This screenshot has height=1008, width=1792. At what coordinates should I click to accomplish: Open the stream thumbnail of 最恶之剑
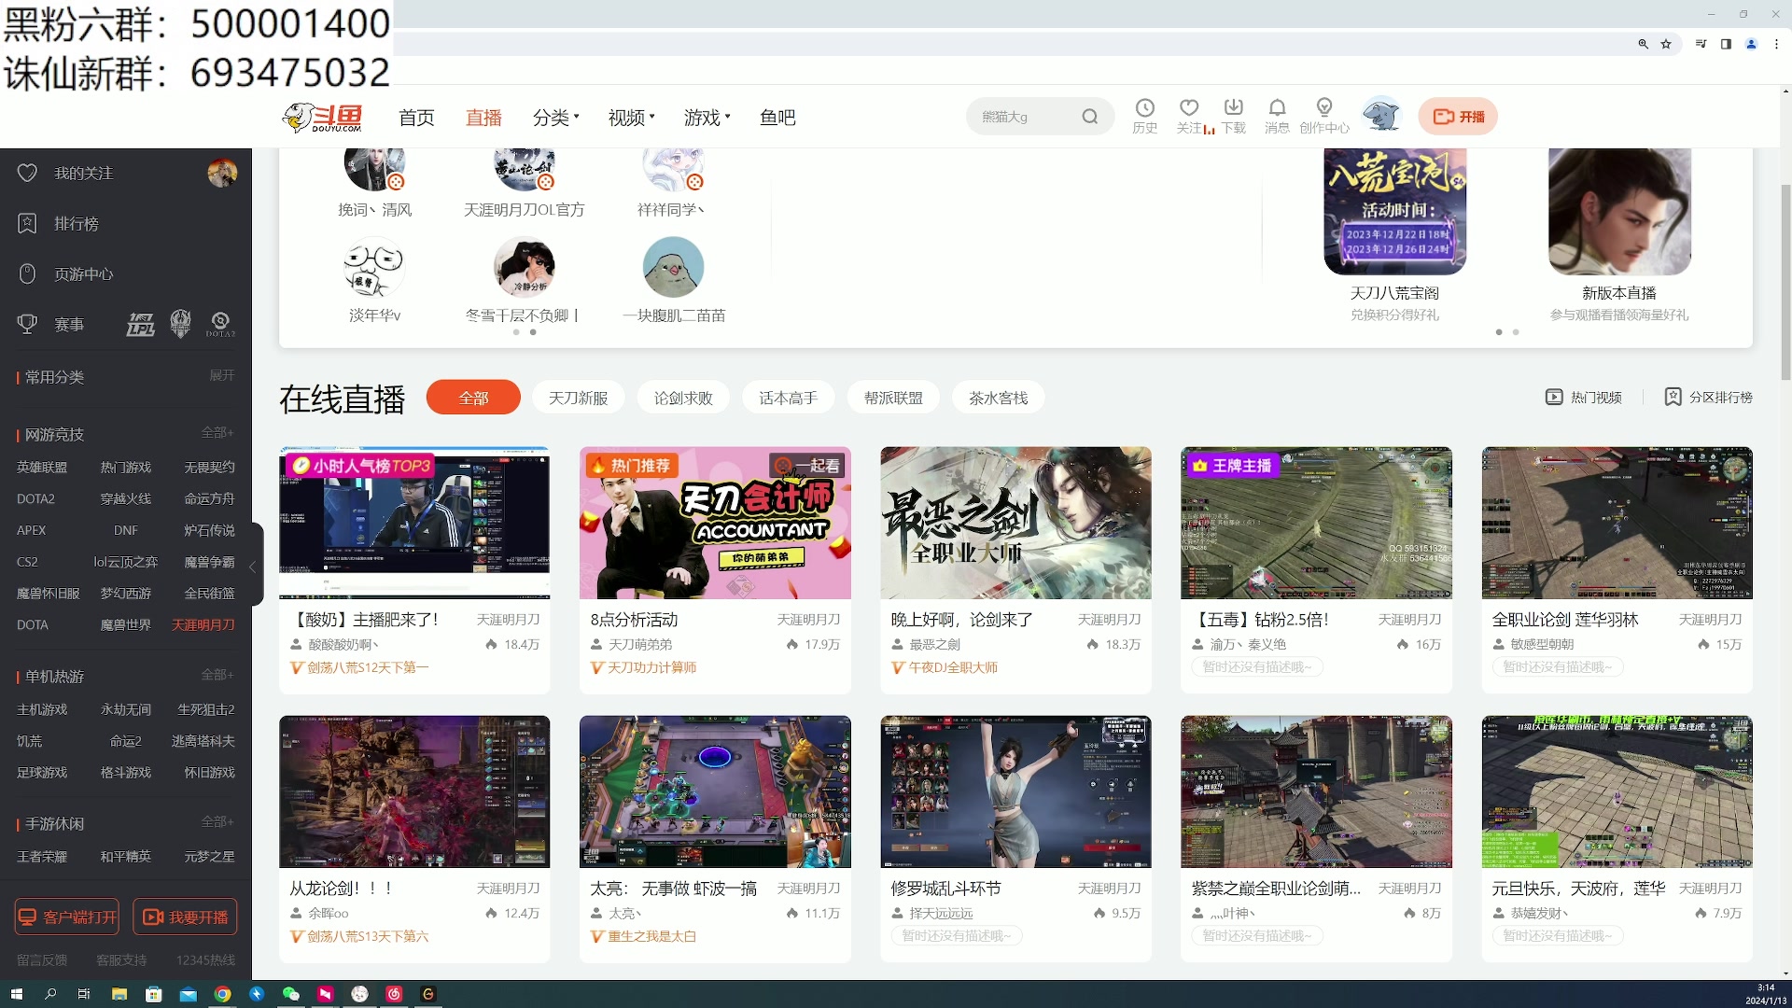(x=1015, y=523)
